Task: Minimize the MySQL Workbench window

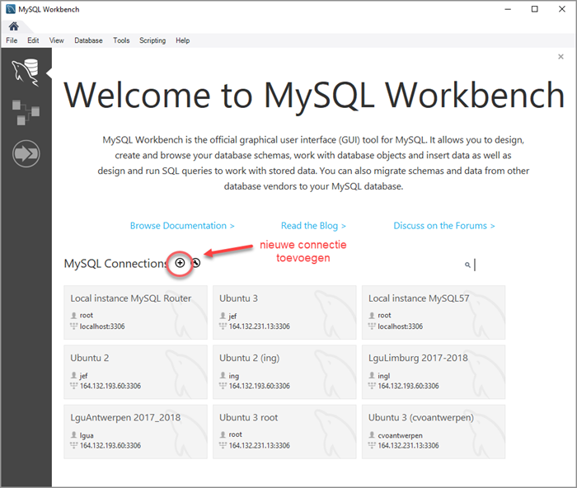Action: (x=508, y=9)
